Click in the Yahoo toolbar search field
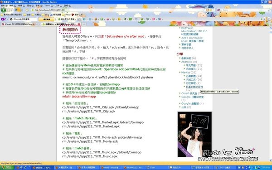Viewport: 272px width, 170px height. (x=24, y=19)
